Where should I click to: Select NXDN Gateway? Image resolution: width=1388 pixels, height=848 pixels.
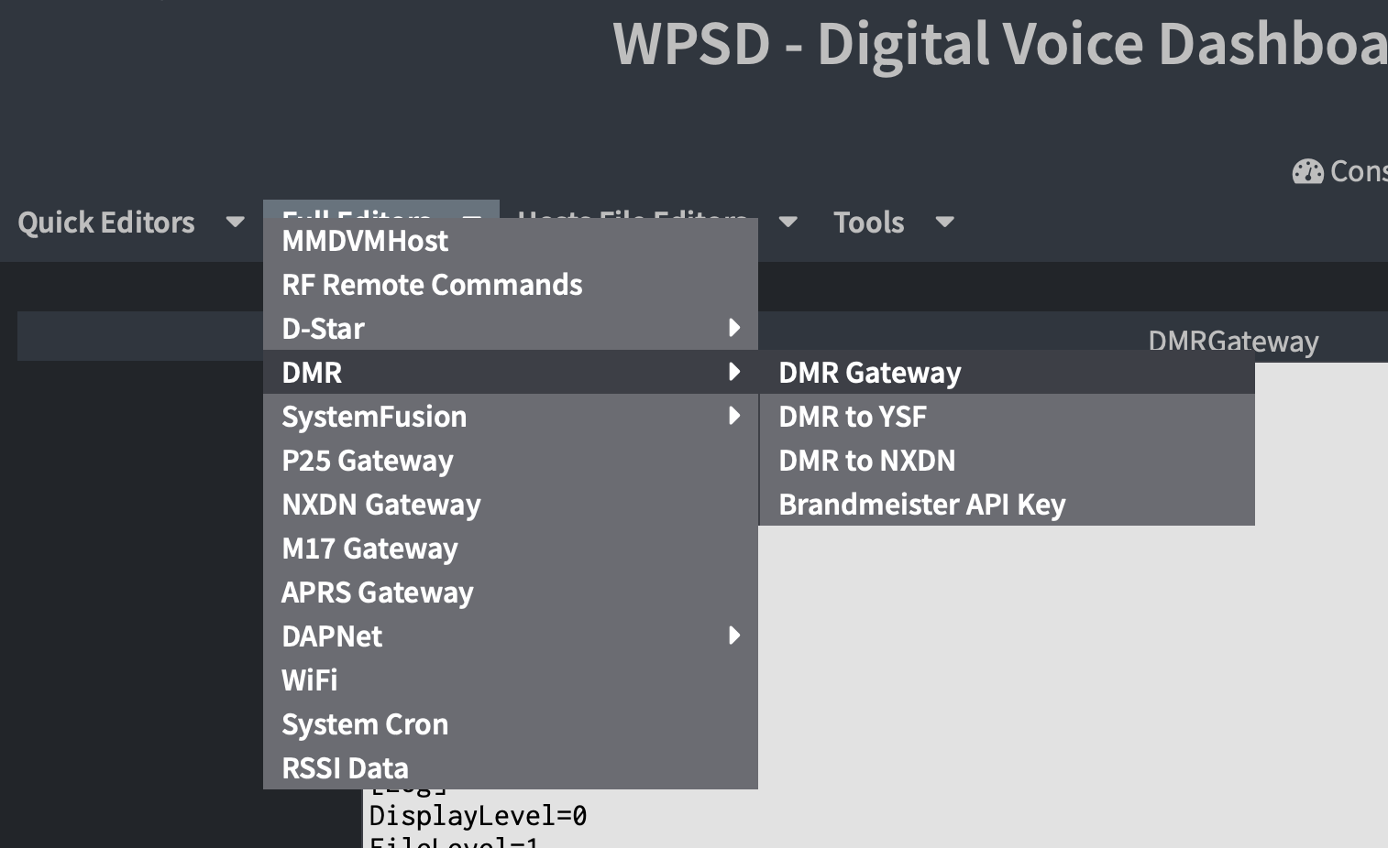[381, 505]
